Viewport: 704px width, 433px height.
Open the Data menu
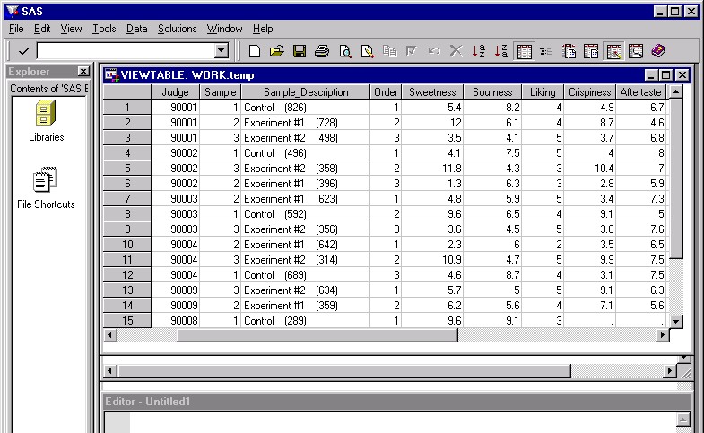pos(137,29)
